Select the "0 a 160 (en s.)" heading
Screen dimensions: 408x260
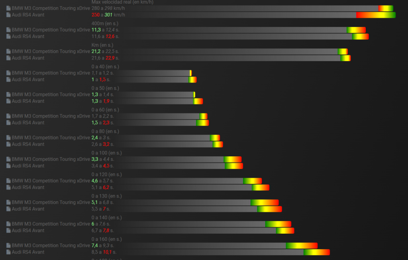(107, 239)
